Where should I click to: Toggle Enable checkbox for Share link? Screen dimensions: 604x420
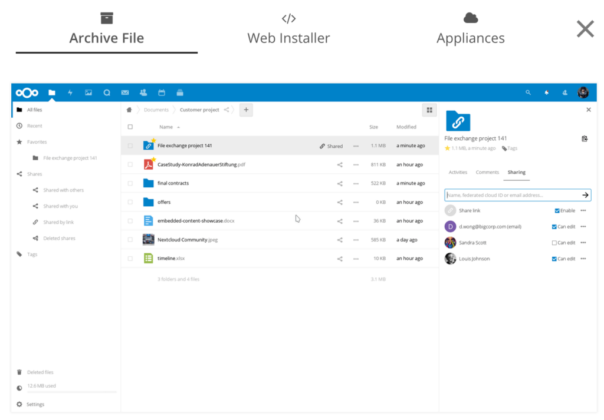tap(557, 210)
